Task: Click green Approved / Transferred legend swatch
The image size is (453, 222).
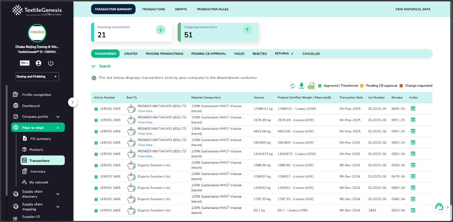Action: click(320, 86)
